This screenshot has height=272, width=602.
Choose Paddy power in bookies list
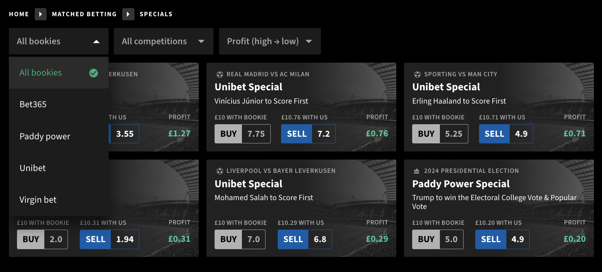pyautogui.click(x=59, y=136)
